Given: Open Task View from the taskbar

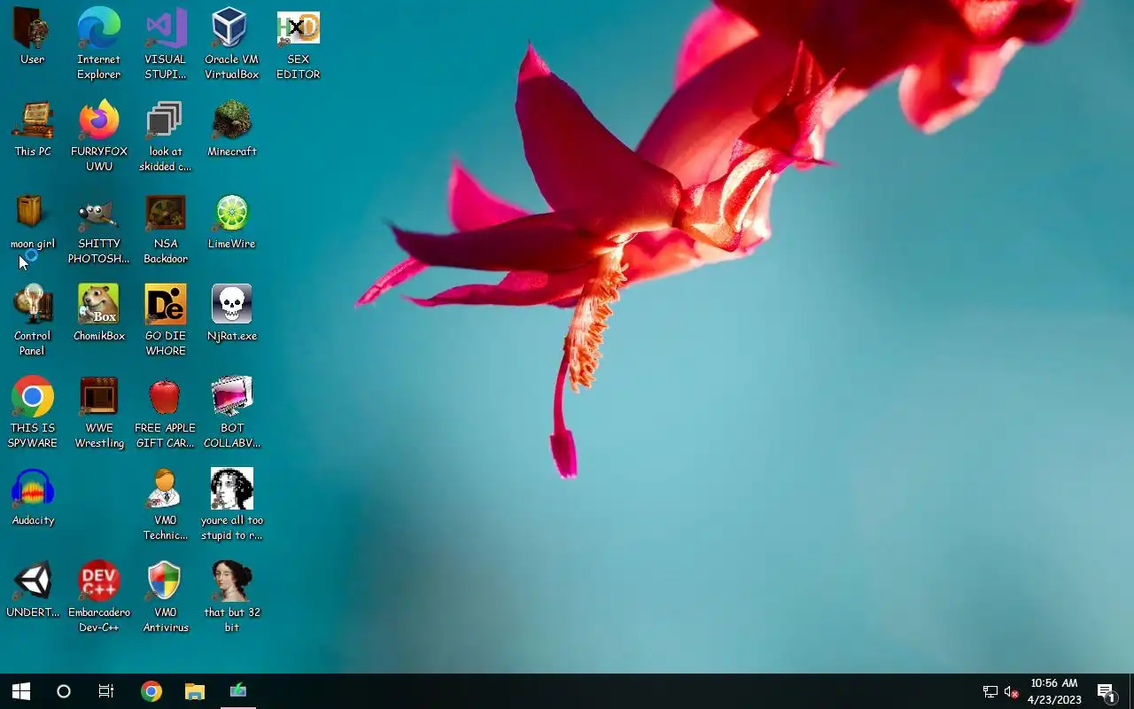Looking at the screenshot, I should 106,691.
